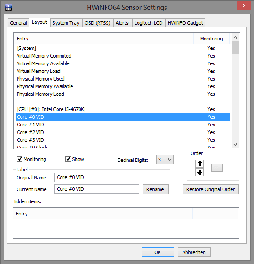Select the Core #3 VID entry
The image size is (254, 264).
(x=123, y=140)
